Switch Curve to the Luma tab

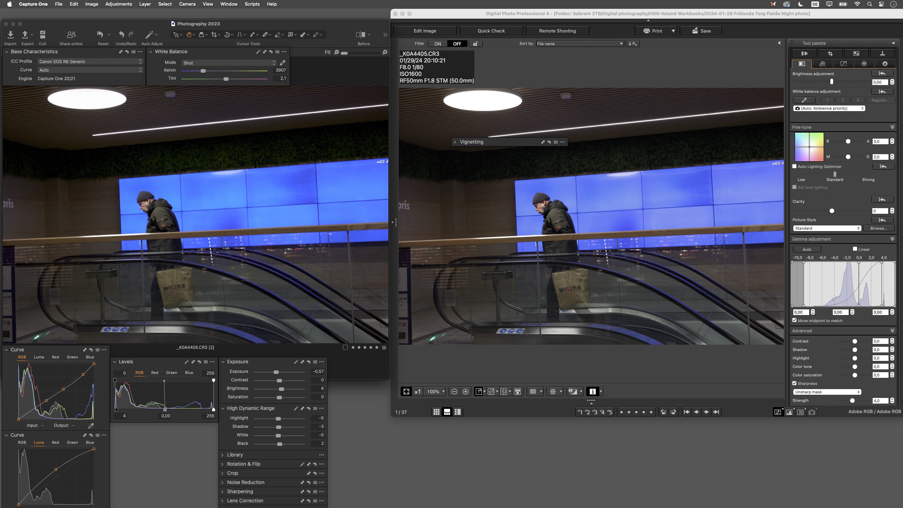click(x=39, y=357)
